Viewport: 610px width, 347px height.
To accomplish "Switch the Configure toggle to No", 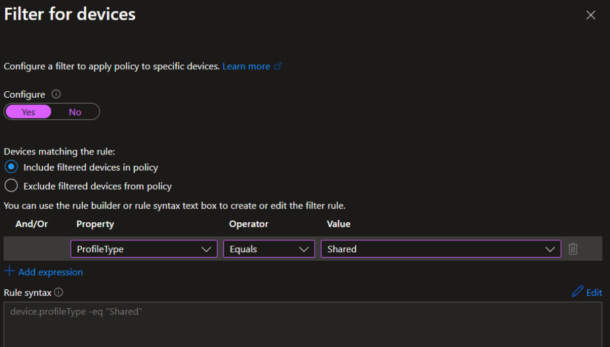I will pyautogui.click(x=75, y=112).
